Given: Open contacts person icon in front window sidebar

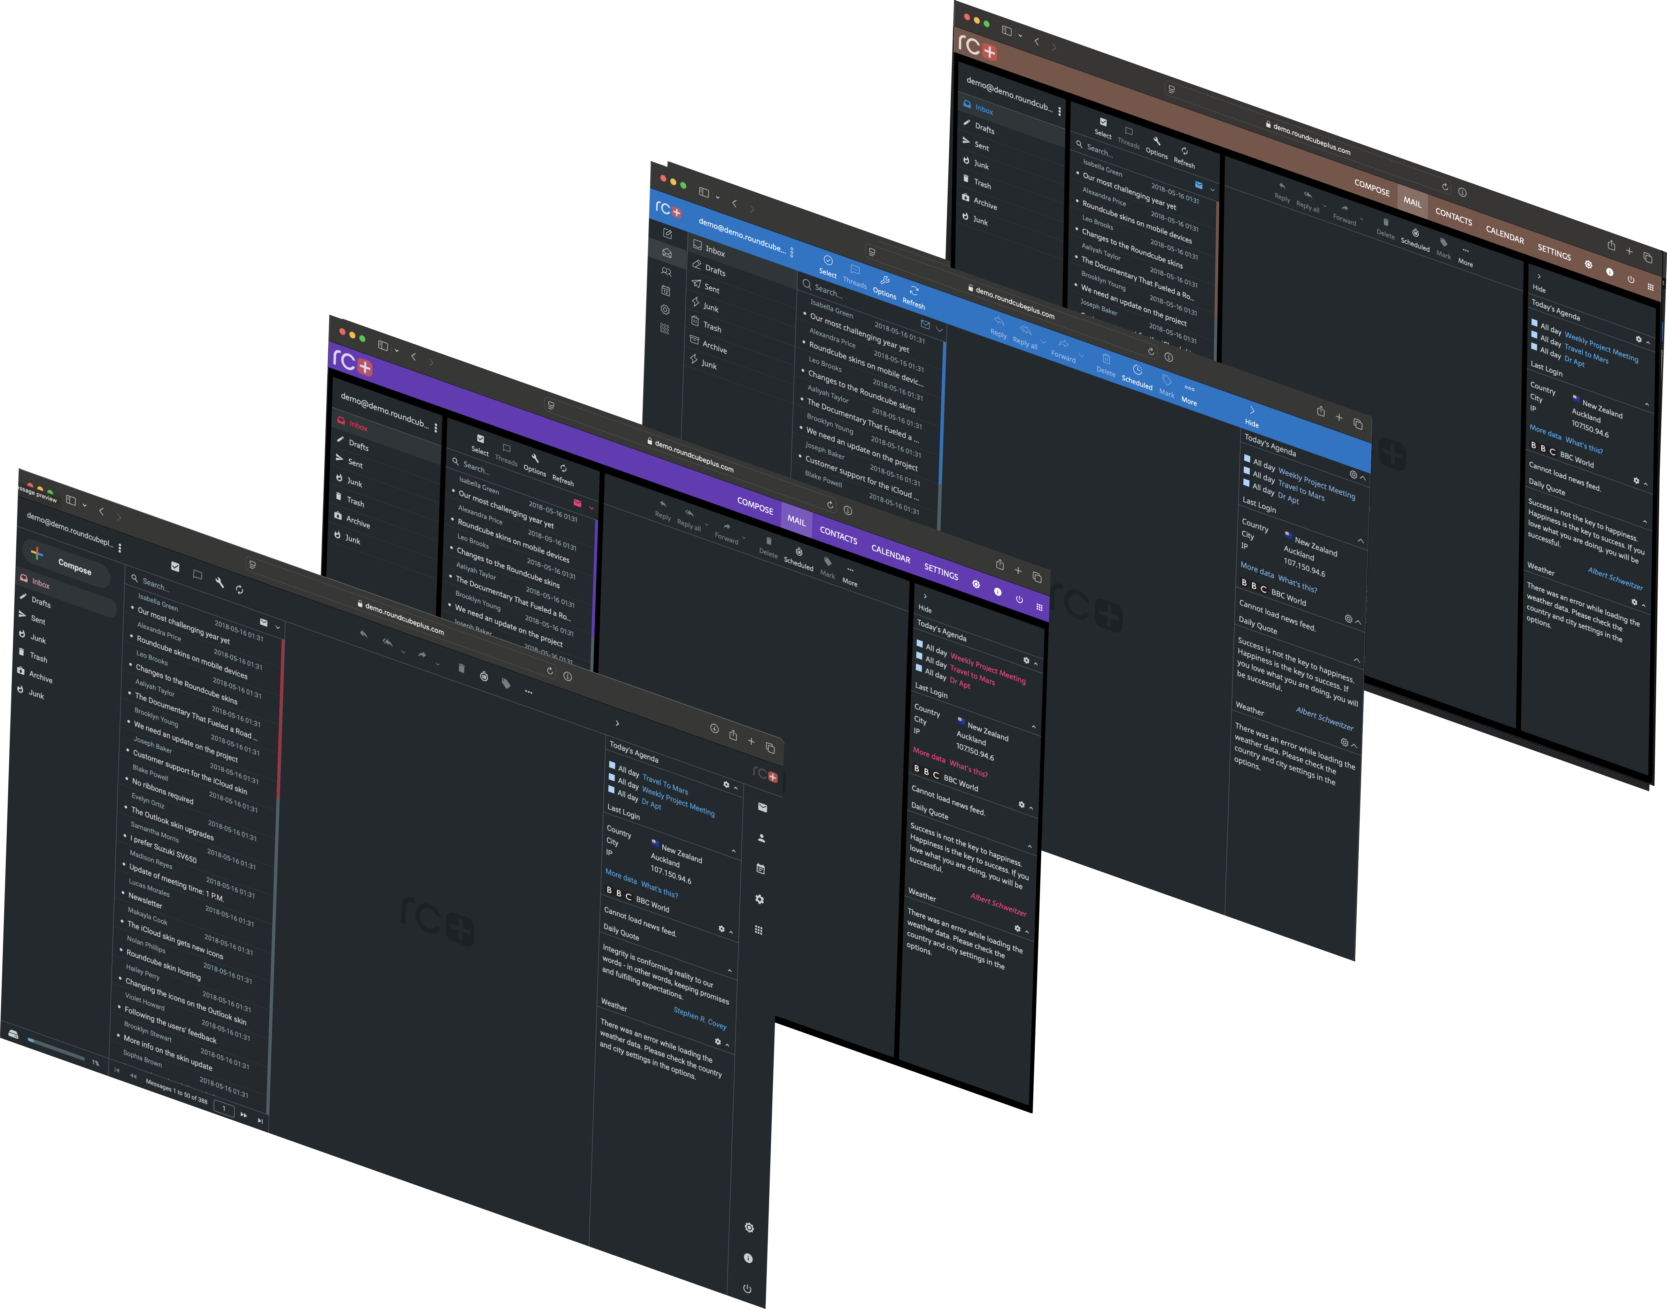Looking at the screenshot, I should (761, 838).
